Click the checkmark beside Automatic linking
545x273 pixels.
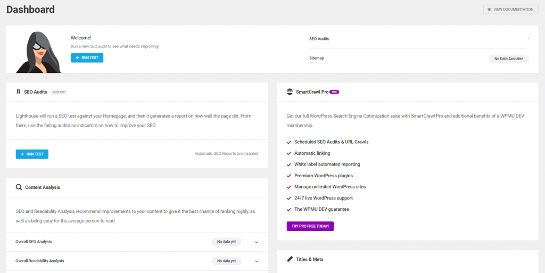click(x=288, y=153)
